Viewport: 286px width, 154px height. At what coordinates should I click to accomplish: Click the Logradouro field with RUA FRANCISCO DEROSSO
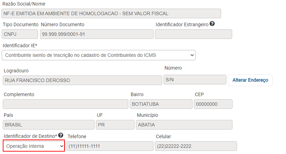click(82, 80)
